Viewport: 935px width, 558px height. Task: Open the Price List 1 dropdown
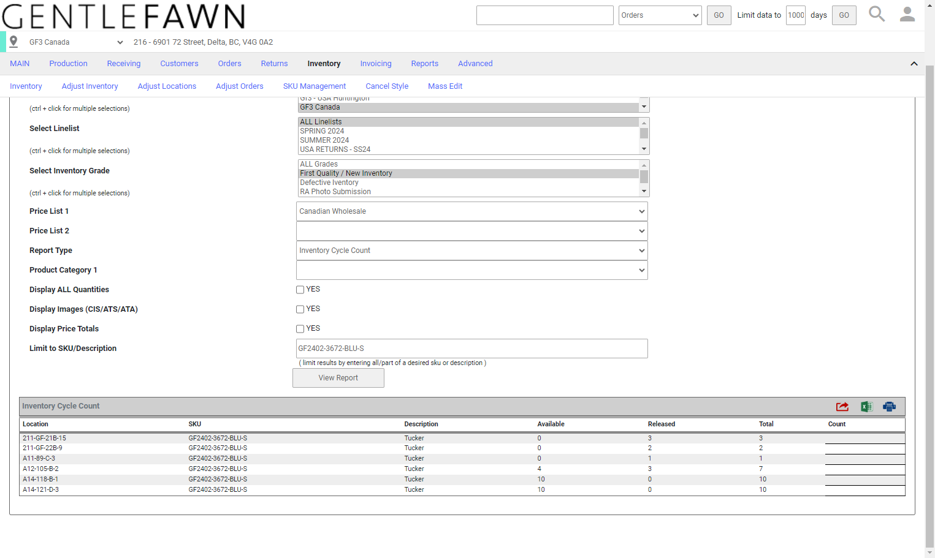point(472,211)
